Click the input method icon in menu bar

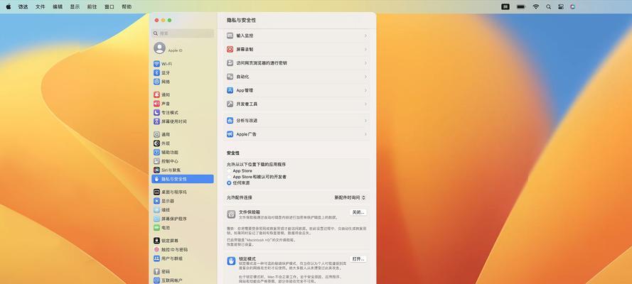pyautogui.click(x=505, y=7)
